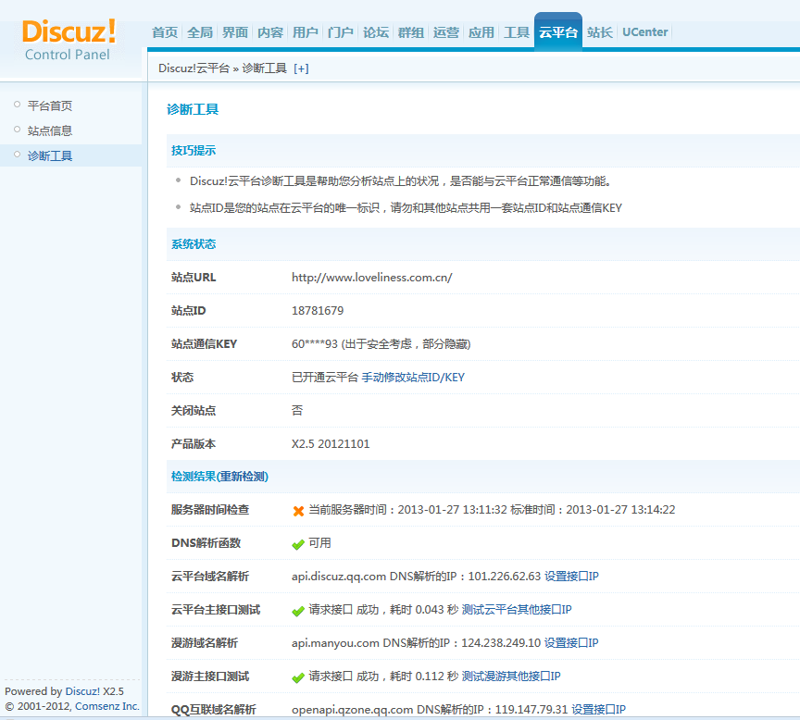Image resolution: width=800 pixels, height=720 pixels.
Task: Click the 系统状态 section header
Action: point(194,243)
